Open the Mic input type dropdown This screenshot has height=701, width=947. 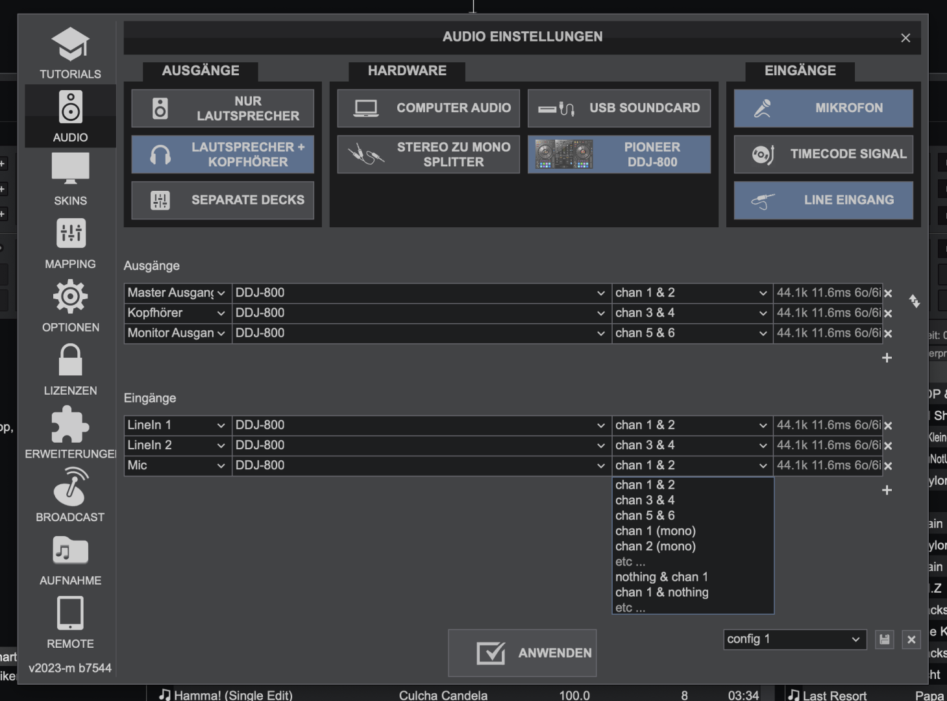pyautogui.click(x=178, y=466)
